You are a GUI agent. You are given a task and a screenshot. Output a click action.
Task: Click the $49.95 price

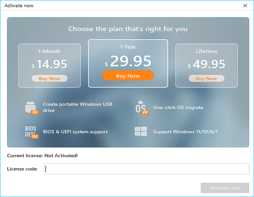click(x=206, y=64)
